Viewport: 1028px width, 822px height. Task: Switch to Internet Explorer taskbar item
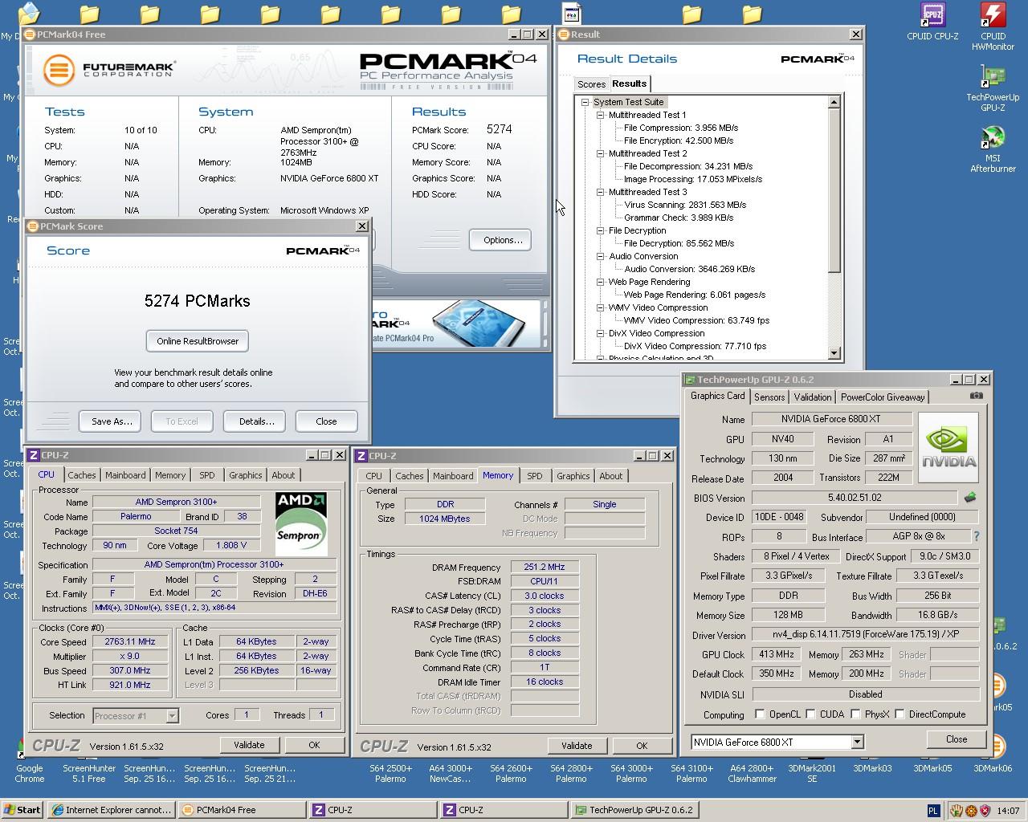tap(111, 810)
